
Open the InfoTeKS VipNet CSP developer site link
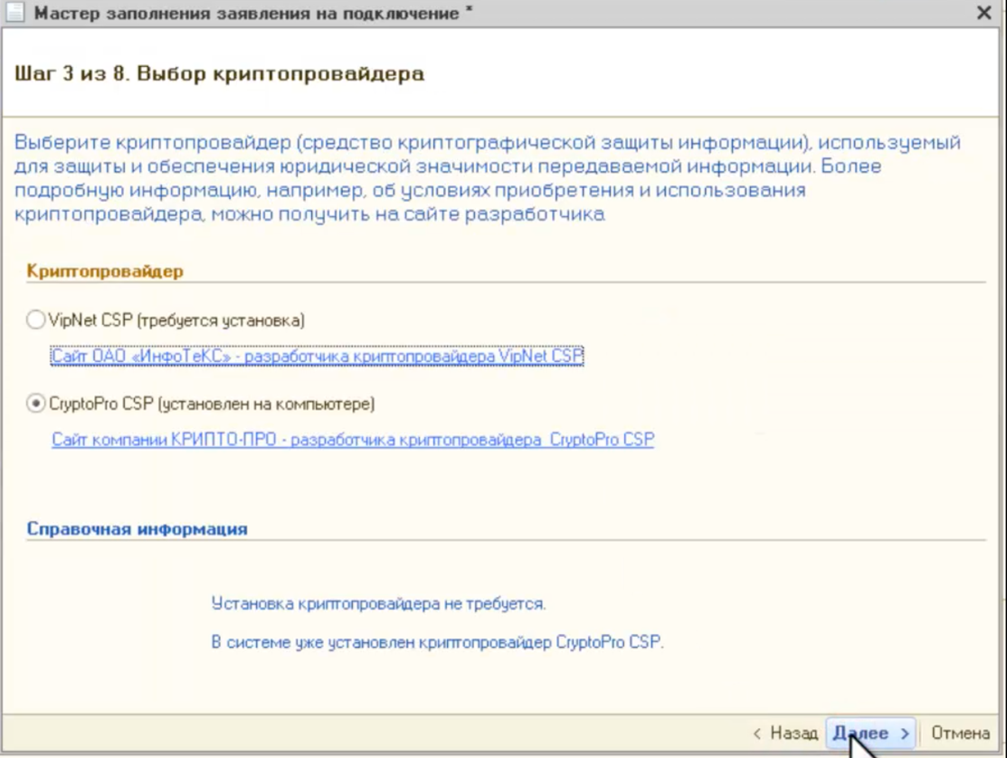[x=318, y=355]
